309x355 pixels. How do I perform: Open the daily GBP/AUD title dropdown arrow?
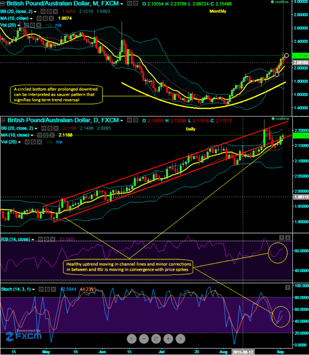pyautogui.click(x=122, y=121)
